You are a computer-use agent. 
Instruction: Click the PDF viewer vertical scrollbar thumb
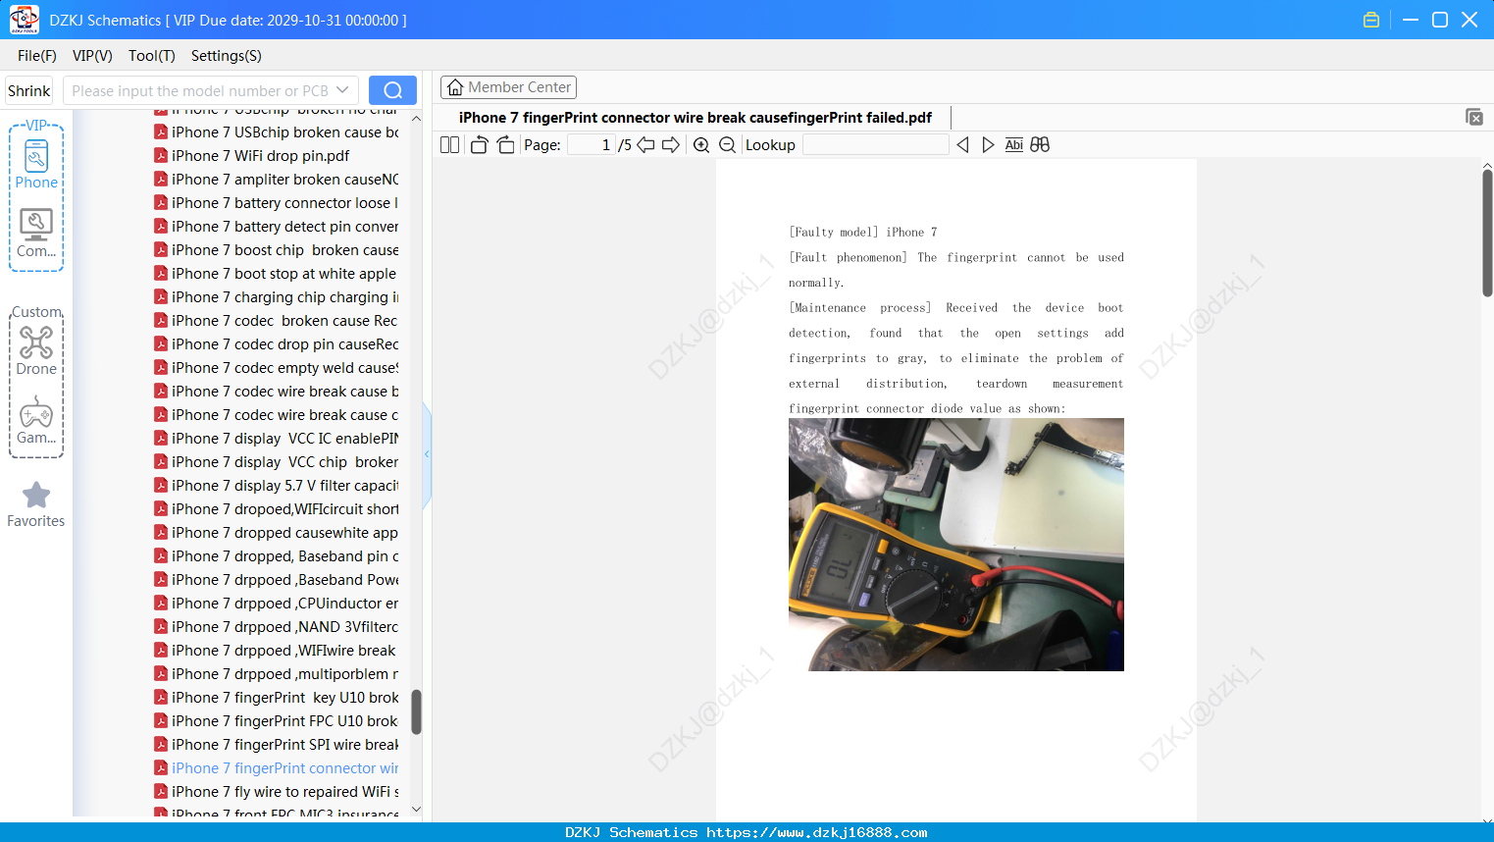(1487, 233)
